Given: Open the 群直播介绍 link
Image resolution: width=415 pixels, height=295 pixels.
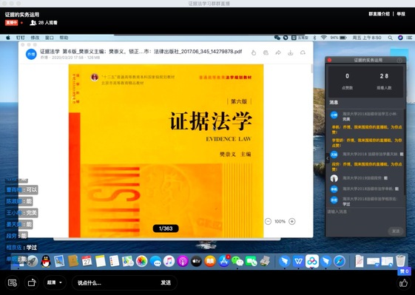Looking at the screenshot, I should click(x=379, y=14).
